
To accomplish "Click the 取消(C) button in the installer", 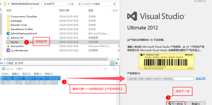I will [x=196, y=103].
